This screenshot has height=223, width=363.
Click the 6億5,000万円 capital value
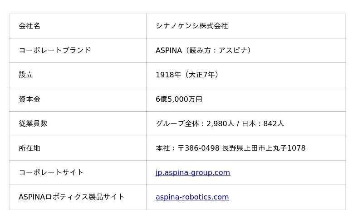[x=179, y=100]
